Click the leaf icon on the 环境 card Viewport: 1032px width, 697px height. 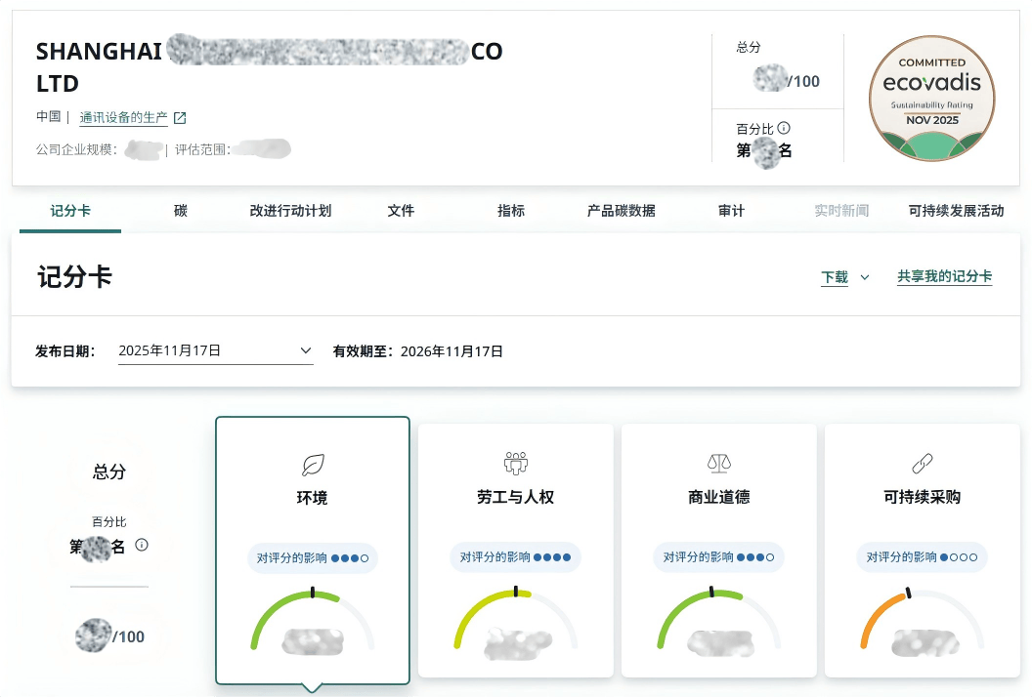pos(312,465)
